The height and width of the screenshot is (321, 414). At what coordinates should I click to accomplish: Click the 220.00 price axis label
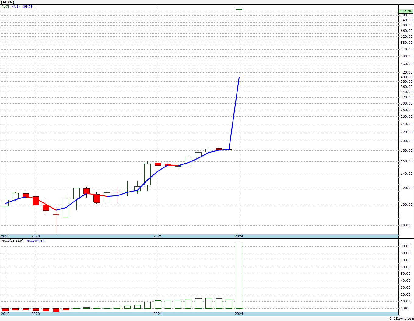click(x=406, y=132)
